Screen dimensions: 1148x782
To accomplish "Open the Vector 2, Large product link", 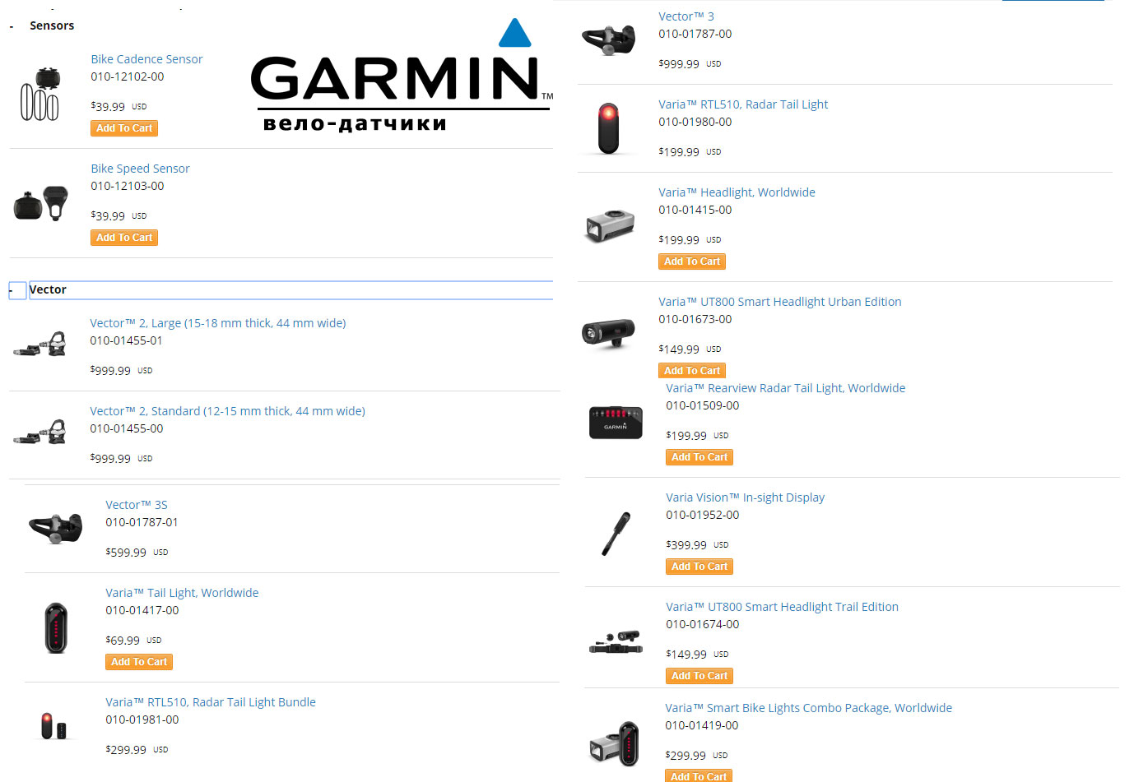I will pyautogui.click(x=217, y=323).
